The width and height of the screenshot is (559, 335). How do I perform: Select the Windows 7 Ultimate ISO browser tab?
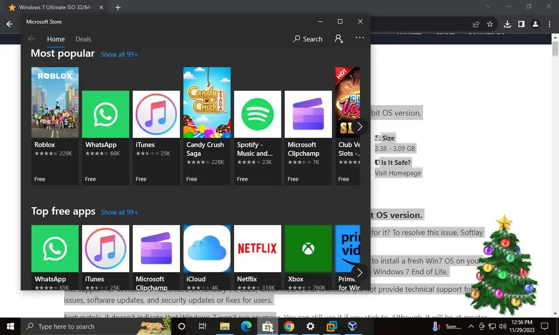coord(56,7)
